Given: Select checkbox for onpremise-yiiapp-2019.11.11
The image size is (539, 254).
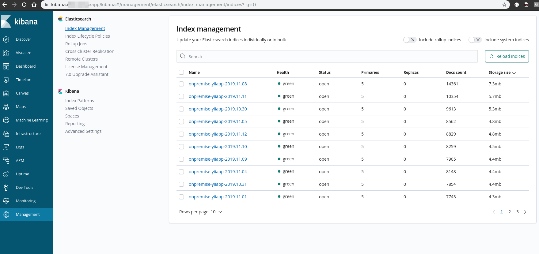Looking at the screenshot, I should [181, 96].
